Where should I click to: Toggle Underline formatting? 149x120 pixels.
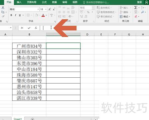[20, 15]
